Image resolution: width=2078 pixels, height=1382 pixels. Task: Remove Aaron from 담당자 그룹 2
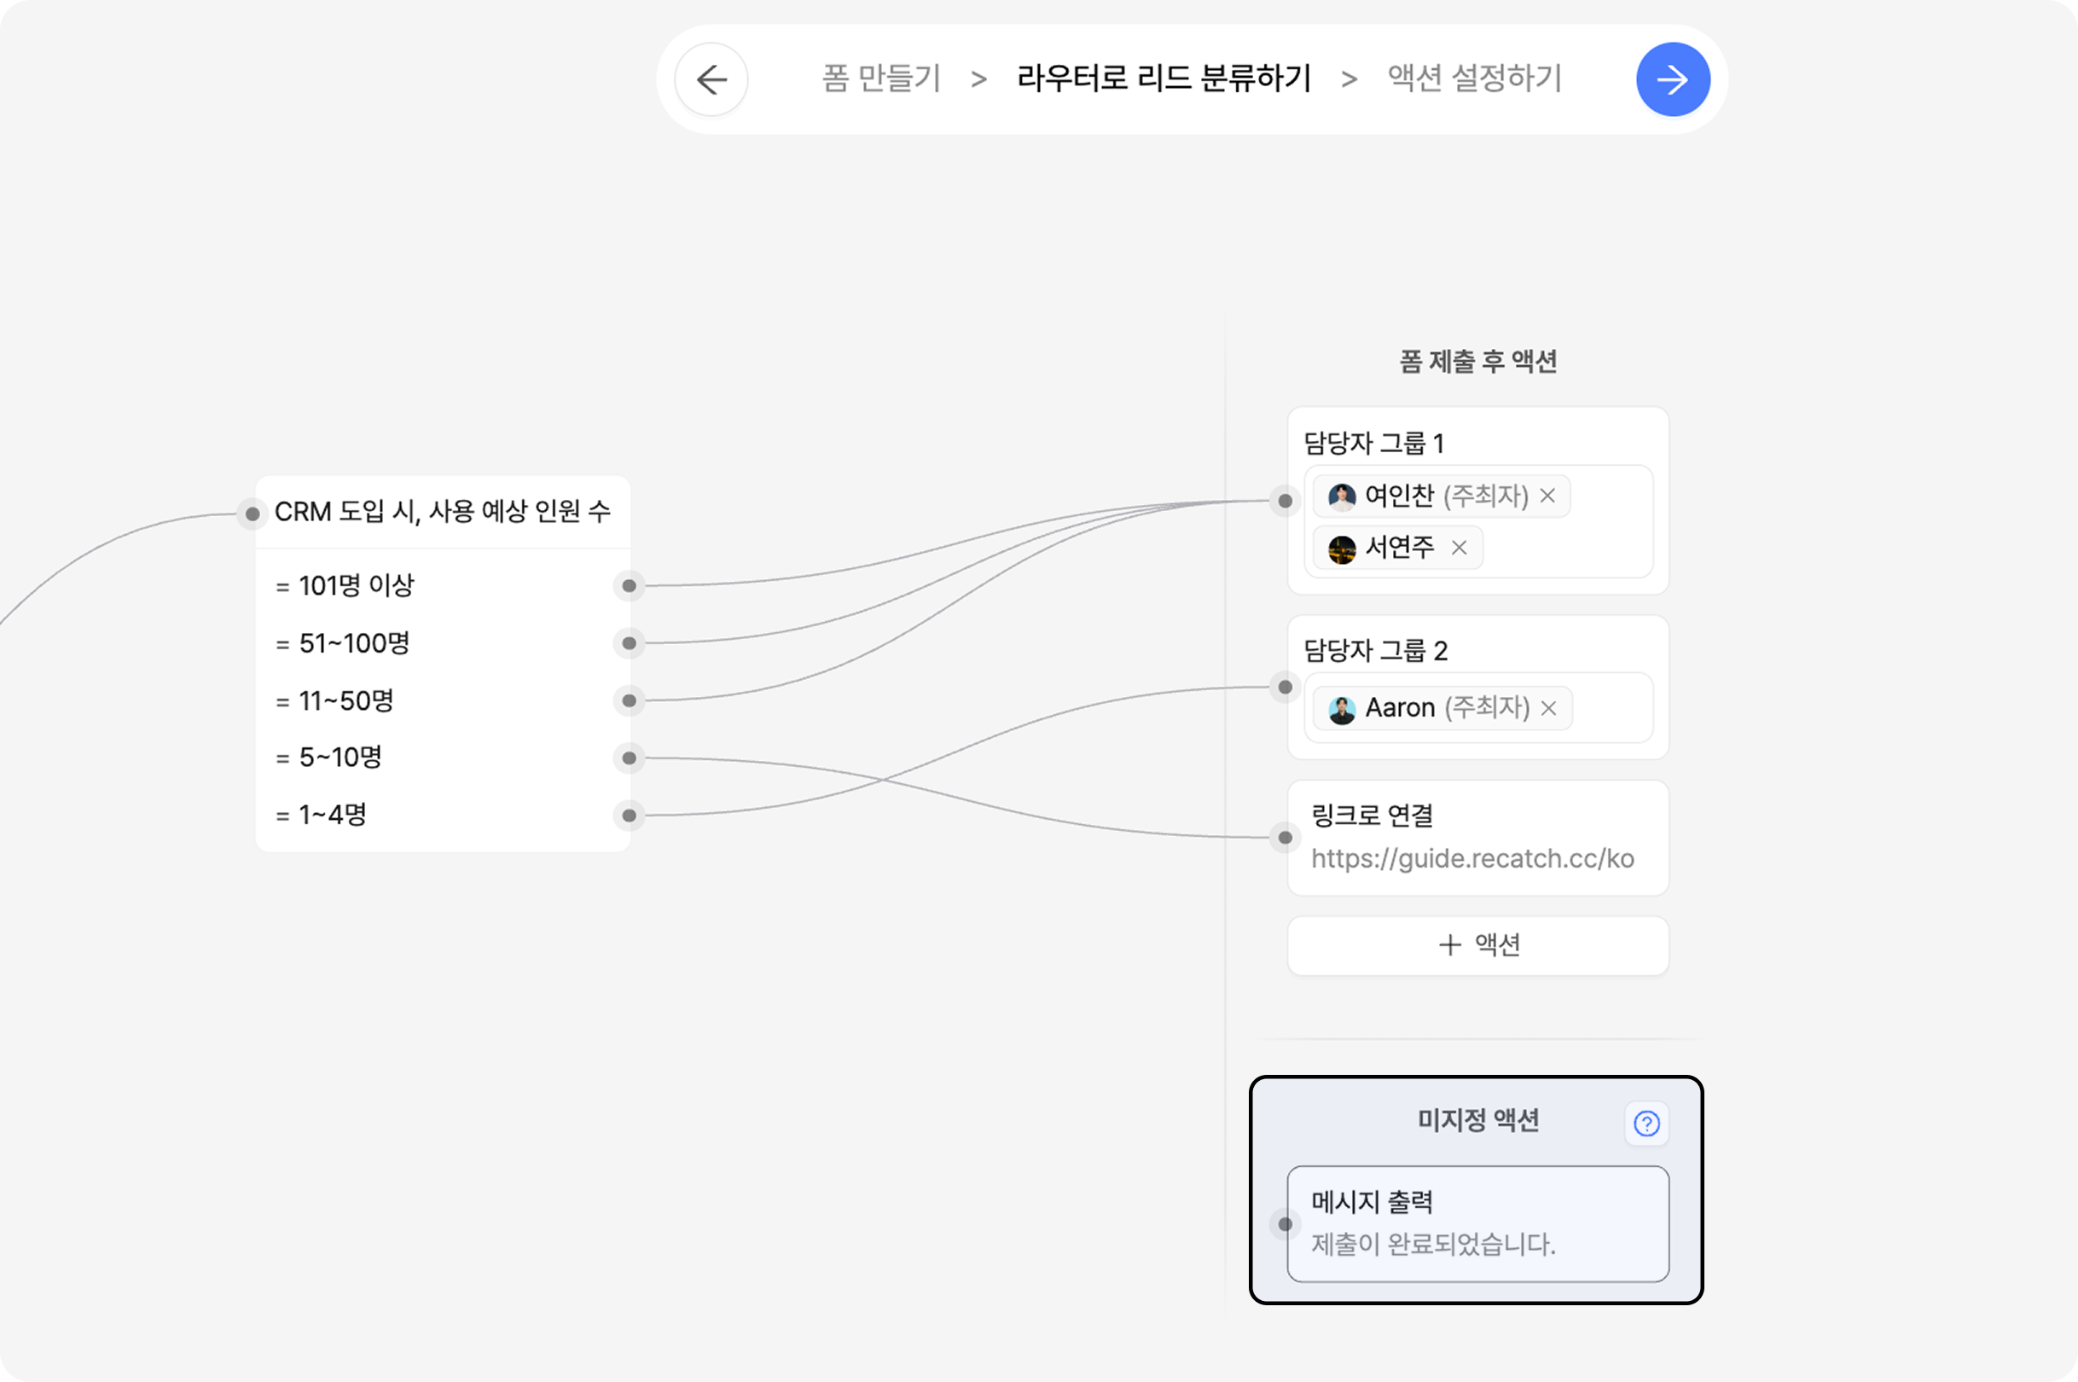pyautogui.click(x=1548, y=708)
